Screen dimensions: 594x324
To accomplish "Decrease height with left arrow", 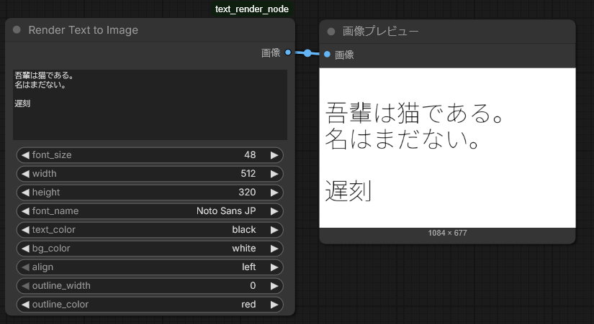I will pos(25,193).
